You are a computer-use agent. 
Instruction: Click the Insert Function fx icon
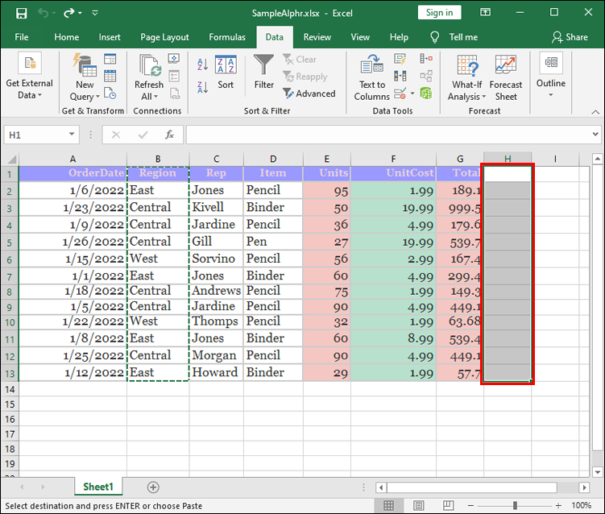point(170,135)
